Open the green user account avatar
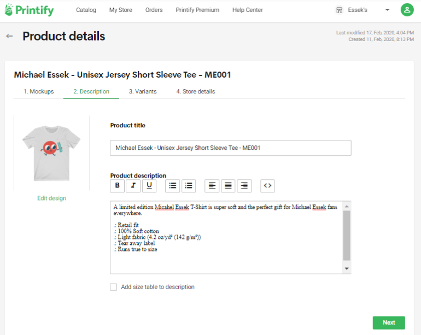Image resolution: width=421 pixels, height=335 pixels. [407, 10]
